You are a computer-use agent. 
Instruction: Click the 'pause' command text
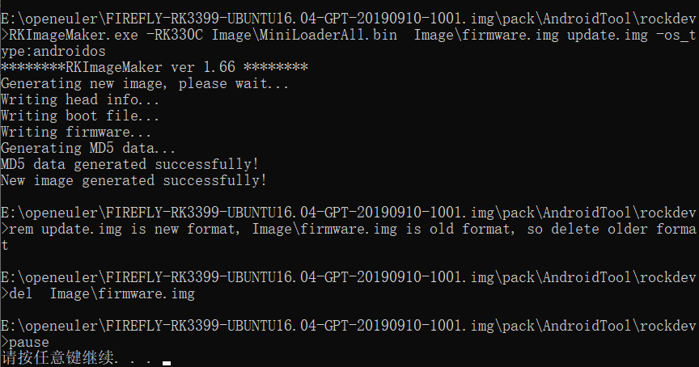(29, 342)
